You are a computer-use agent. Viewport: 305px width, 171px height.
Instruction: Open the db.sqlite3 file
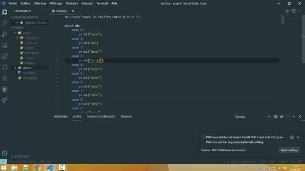tap(30, 73)
